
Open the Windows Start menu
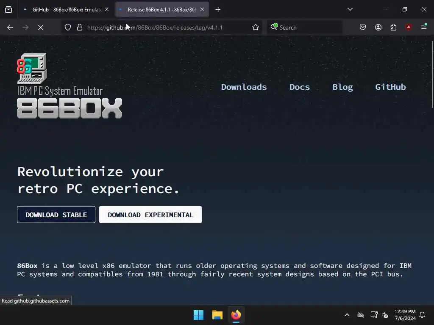pos(198,315)
